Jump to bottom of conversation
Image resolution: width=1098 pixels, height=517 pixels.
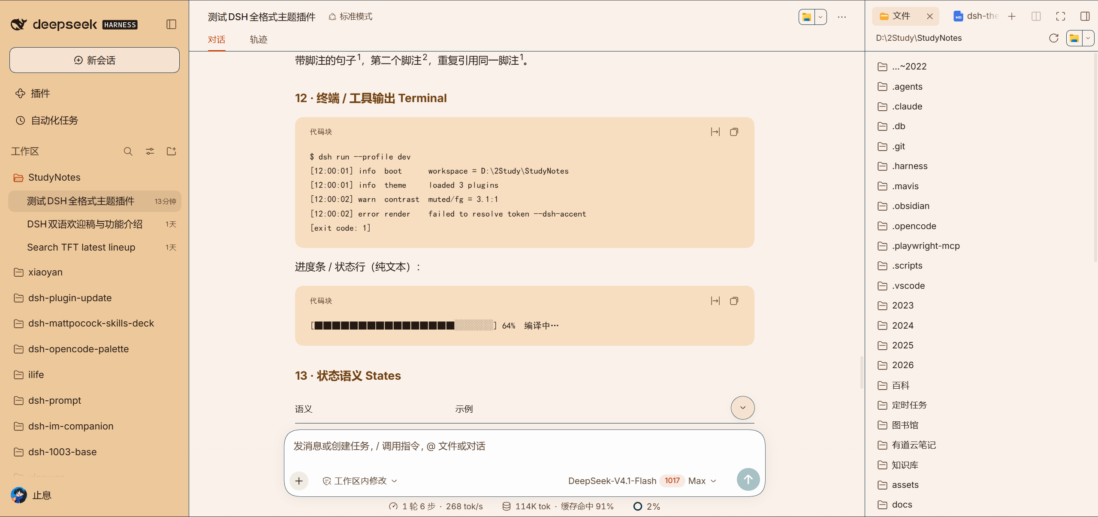pos(743,408)
